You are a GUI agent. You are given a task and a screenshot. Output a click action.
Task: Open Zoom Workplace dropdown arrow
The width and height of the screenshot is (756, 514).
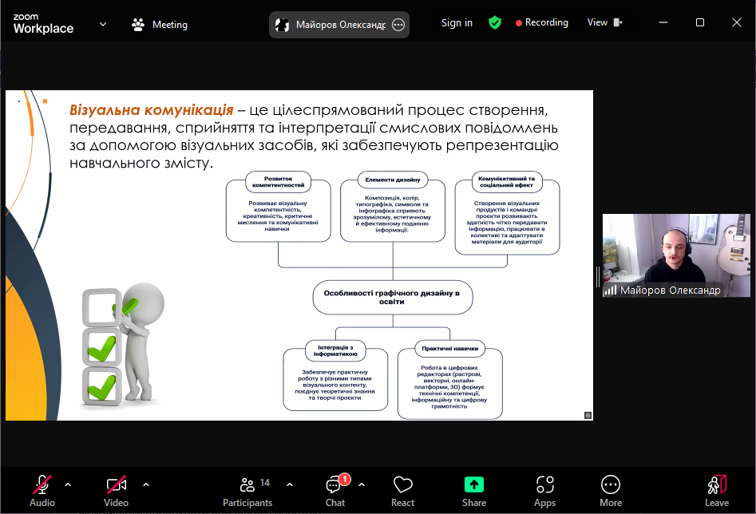pos(103,25)
